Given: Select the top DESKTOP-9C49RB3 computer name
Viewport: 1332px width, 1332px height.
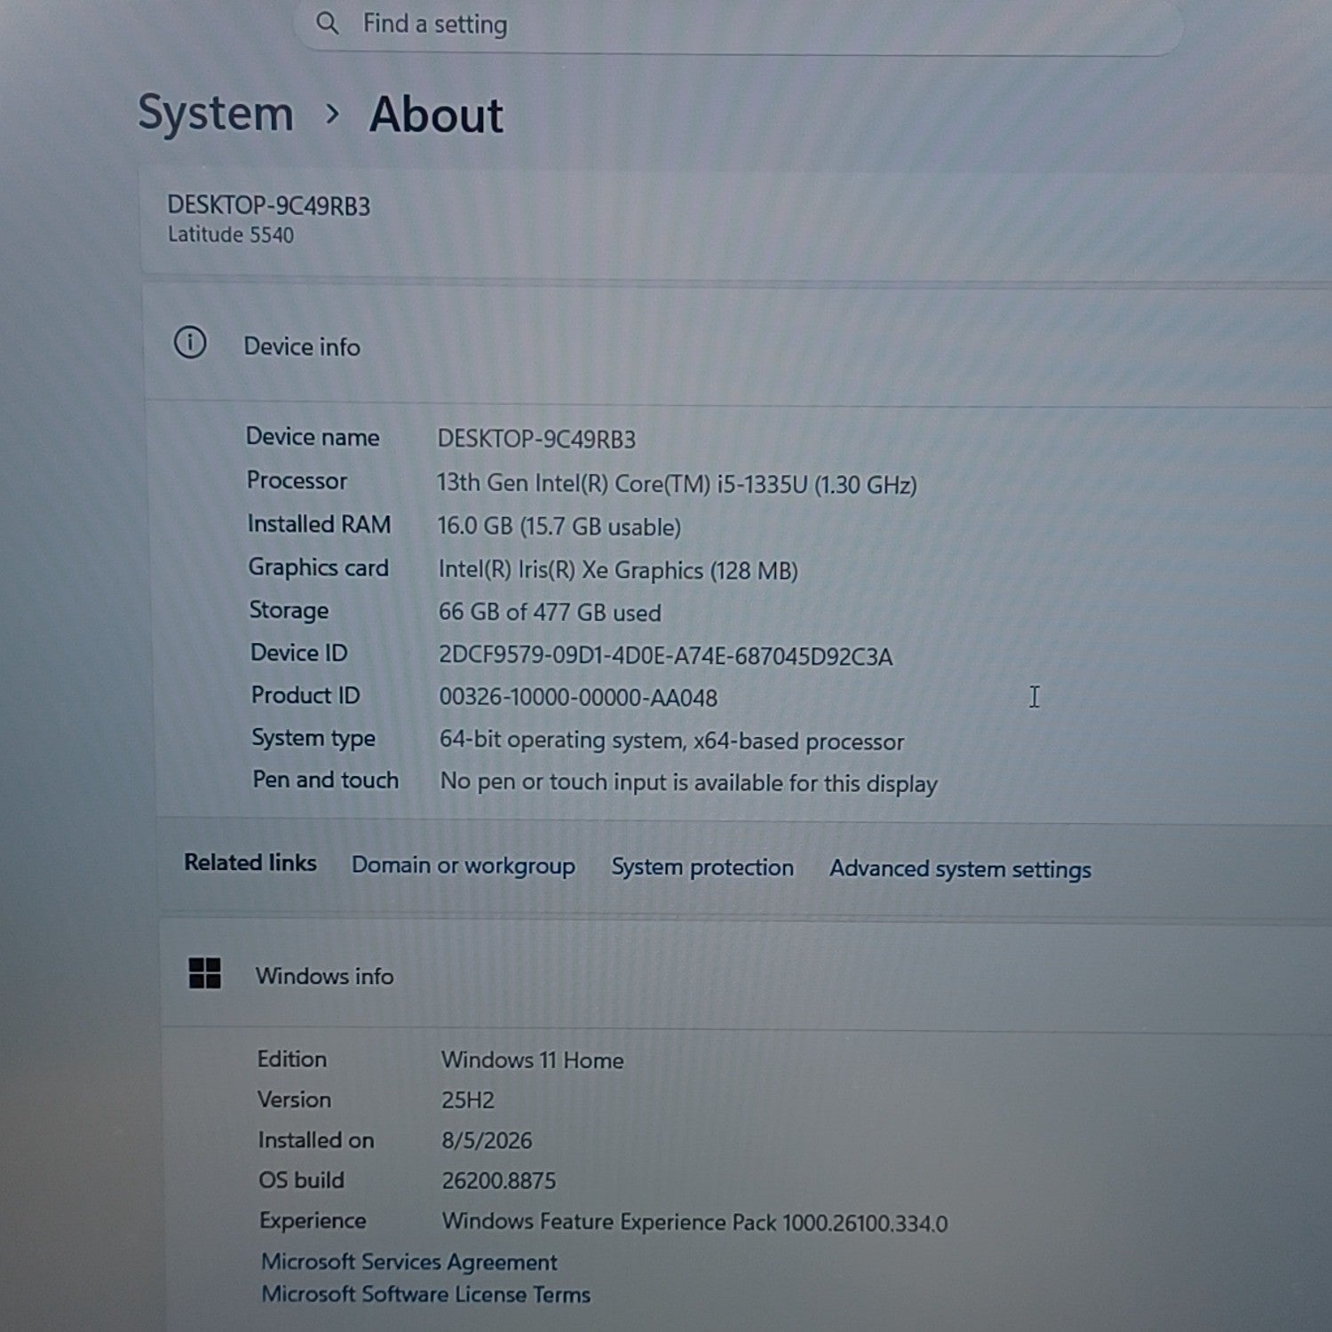Looking at the screenshot, I should [269, 206].
